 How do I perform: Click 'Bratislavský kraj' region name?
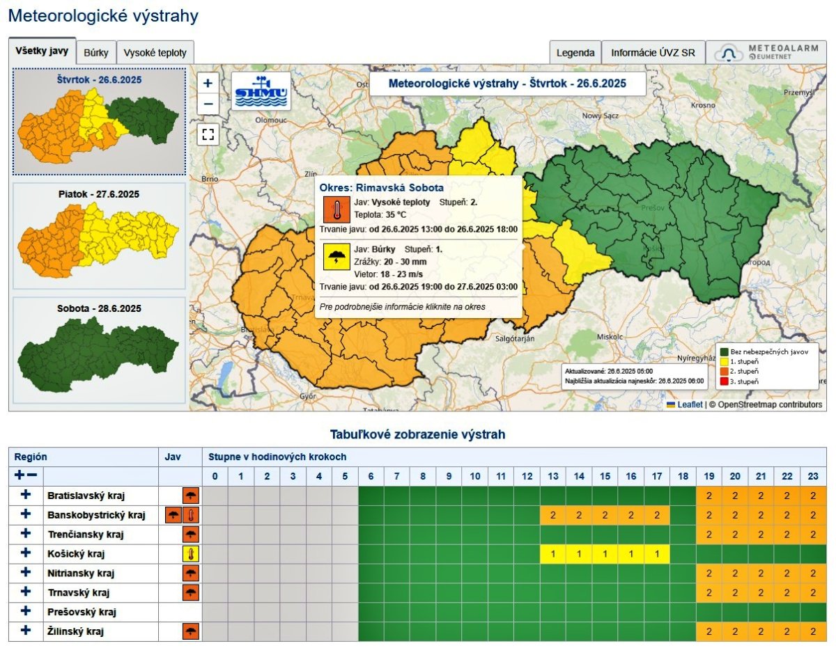[85, 496]
